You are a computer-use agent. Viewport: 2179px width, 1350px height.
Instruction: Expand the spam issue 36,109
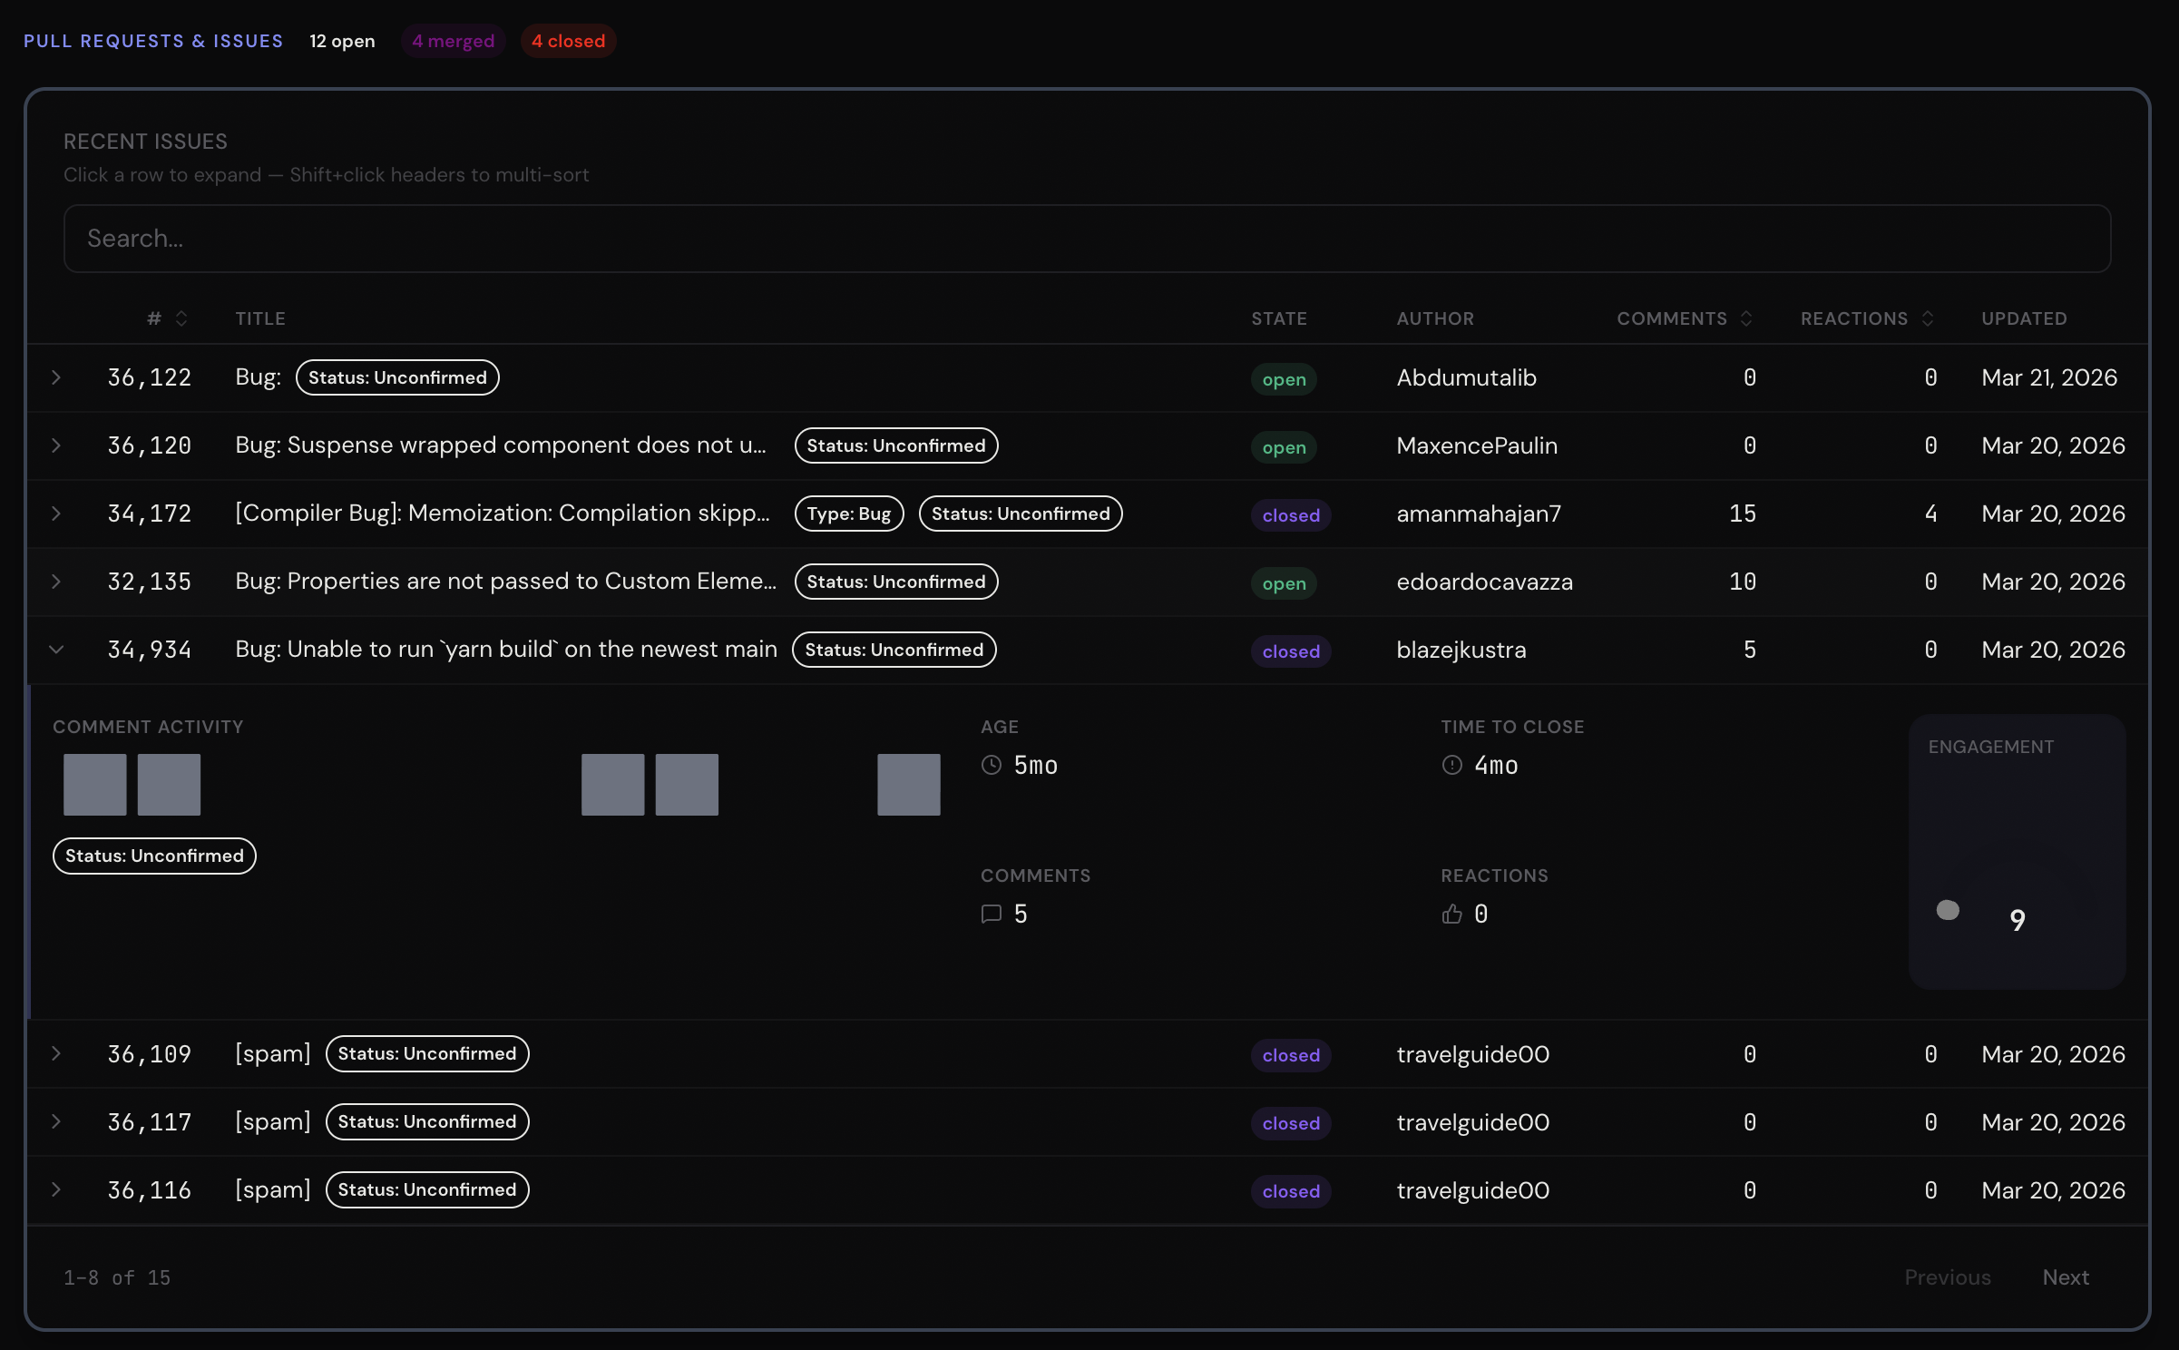57,1053
